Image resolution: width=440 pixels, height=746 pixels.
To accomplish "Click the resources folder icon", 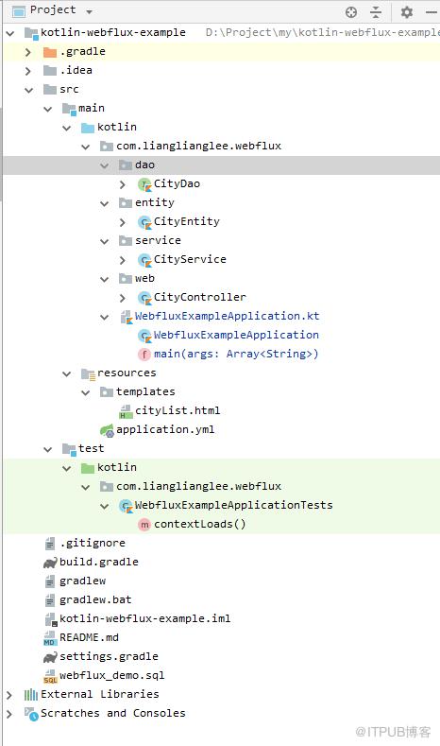I will (88, 374).
